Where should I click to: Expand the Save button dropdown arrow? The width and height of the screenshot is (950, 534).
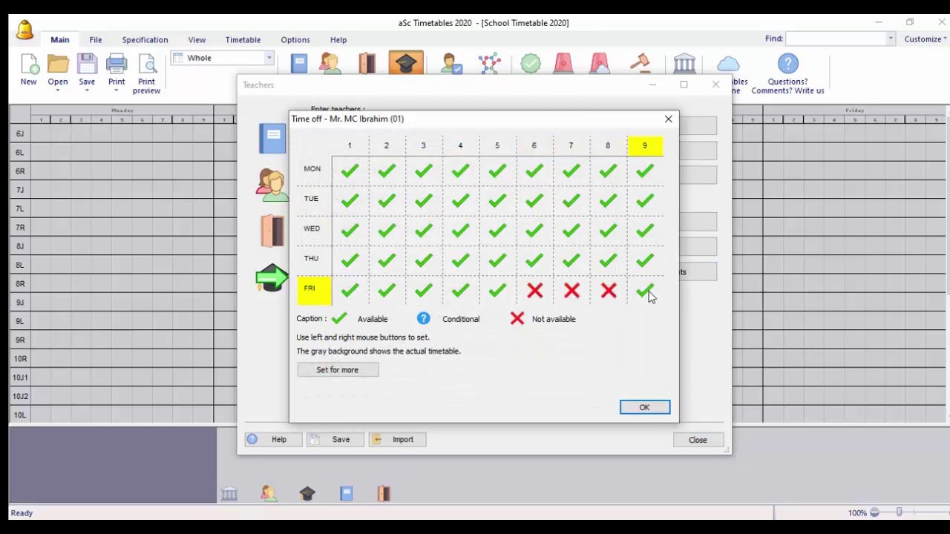coord(87,90)
